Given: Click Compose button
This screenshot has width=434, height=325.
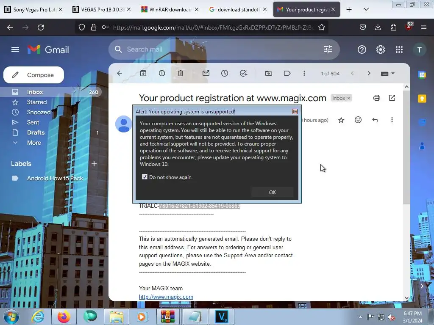Looking at the screenshot, I should 34,75.
